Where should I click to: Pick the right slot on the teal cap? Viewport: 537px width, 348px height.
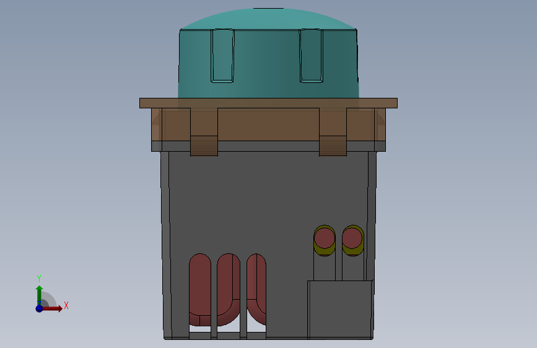[x=312, y=56]
